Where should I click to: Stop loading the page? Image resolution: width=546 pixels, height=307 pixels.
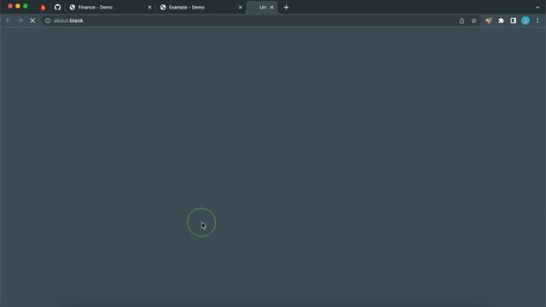click(32, 20)
